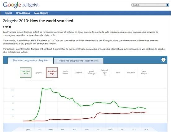The height and width of the screenshot is (132, 171).
Task: Switch to Plus fortes progressions - Personnalités tab
Action: [79, 61]
